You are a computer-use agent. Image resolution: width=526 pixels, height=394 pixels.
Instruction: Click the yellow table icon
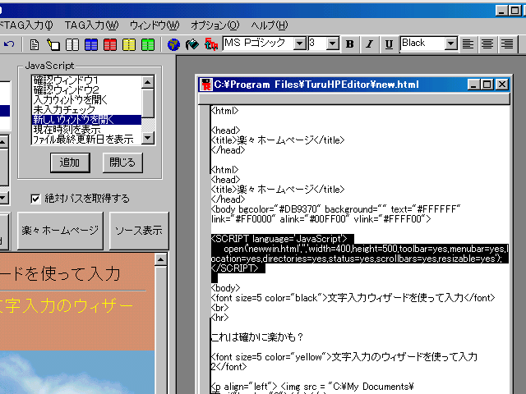coord(129,44)
